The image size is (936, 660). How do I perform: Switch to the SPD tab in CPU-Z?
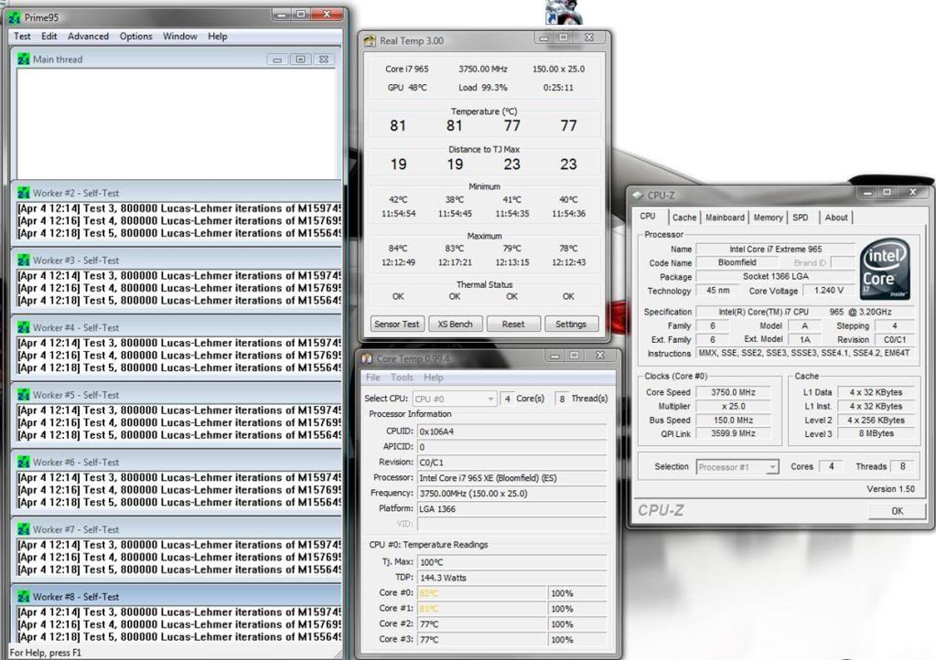(x=801, y=218)
